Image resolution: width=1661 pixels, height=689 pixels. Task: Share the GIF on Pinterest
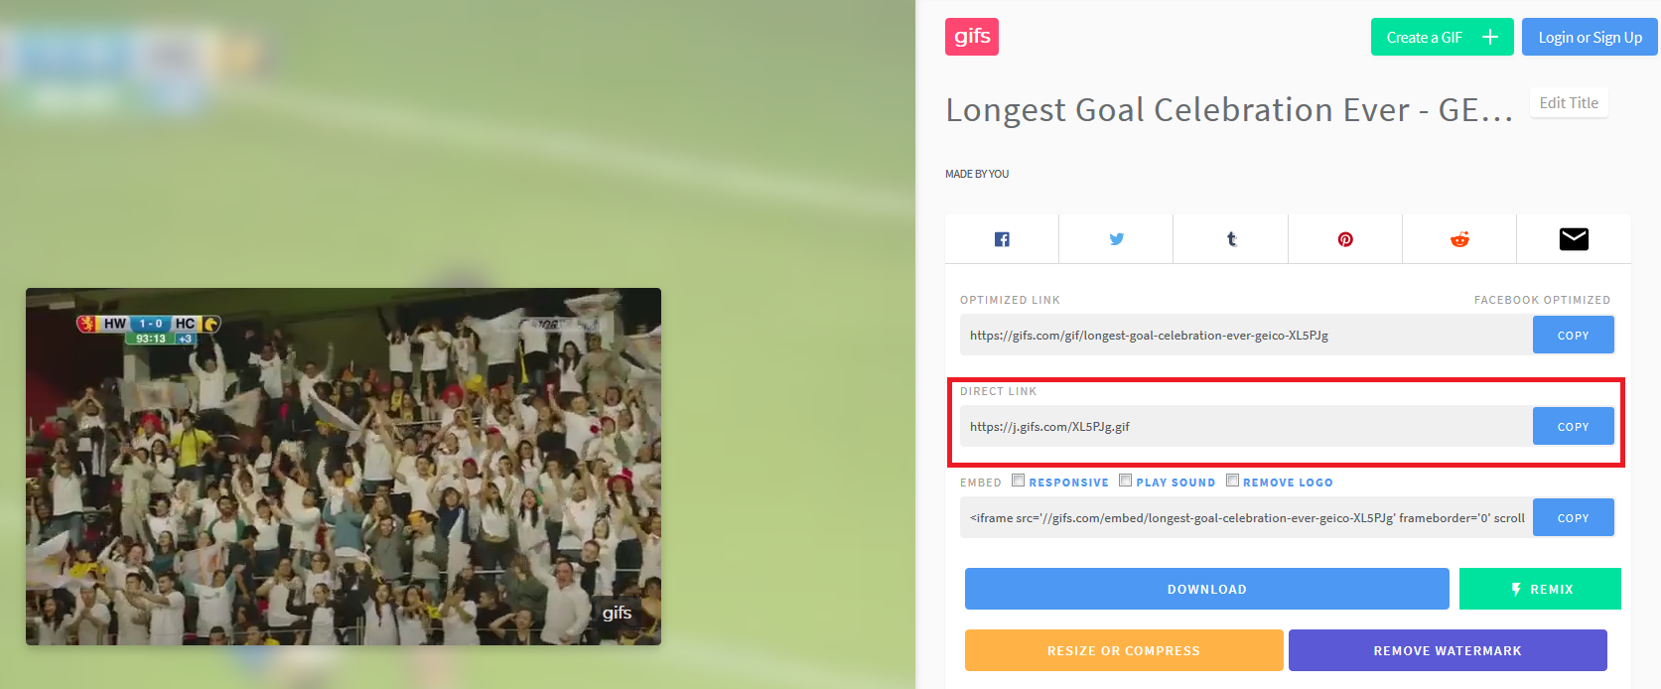tap(1345, 239)
